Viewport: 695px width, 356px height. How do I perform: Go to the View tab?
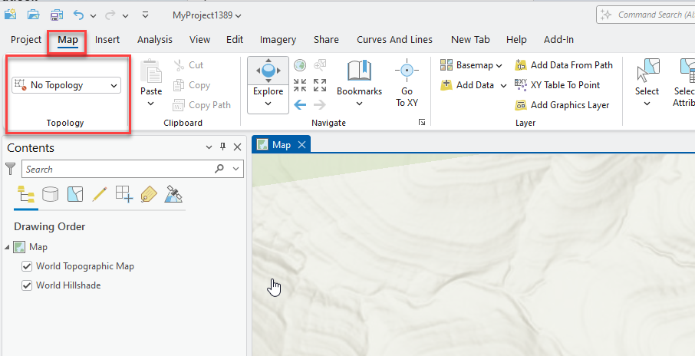pyautogui.click(x=200, y=39)
